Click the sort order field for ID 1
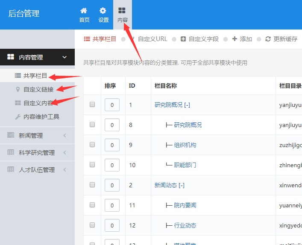The height and width of the screenshot is (245, 302). coord(112,105)
